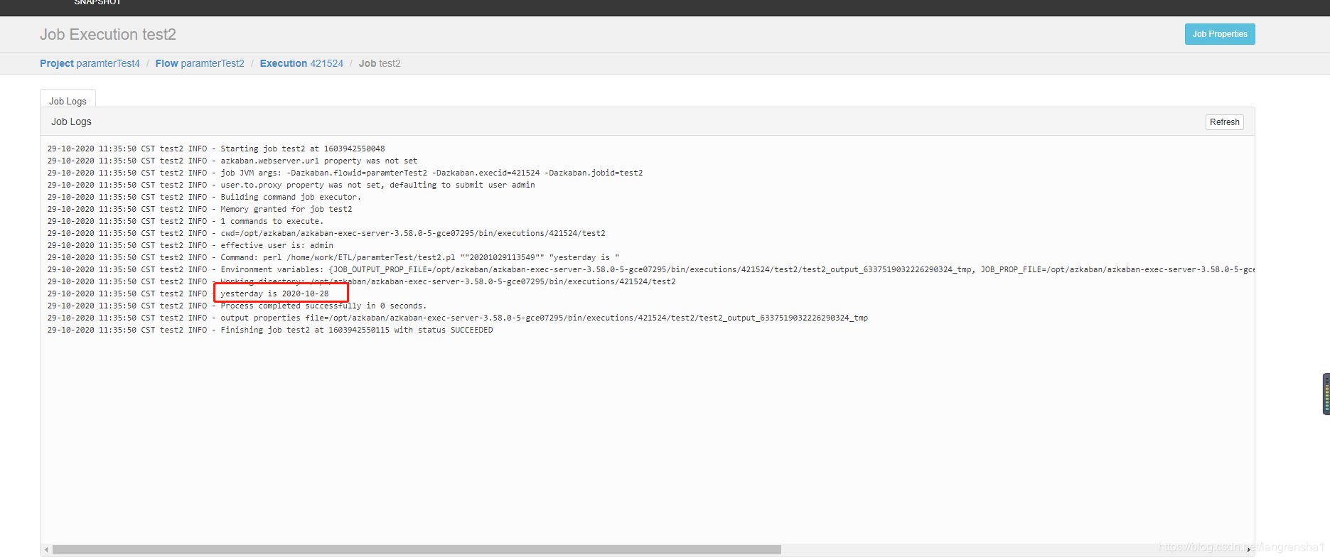The width and height of the screenshot is (1330, 560).
Task: Click log line 'Finishing job test2 ... status SUCCEEDED'
Action: (270, 330)
